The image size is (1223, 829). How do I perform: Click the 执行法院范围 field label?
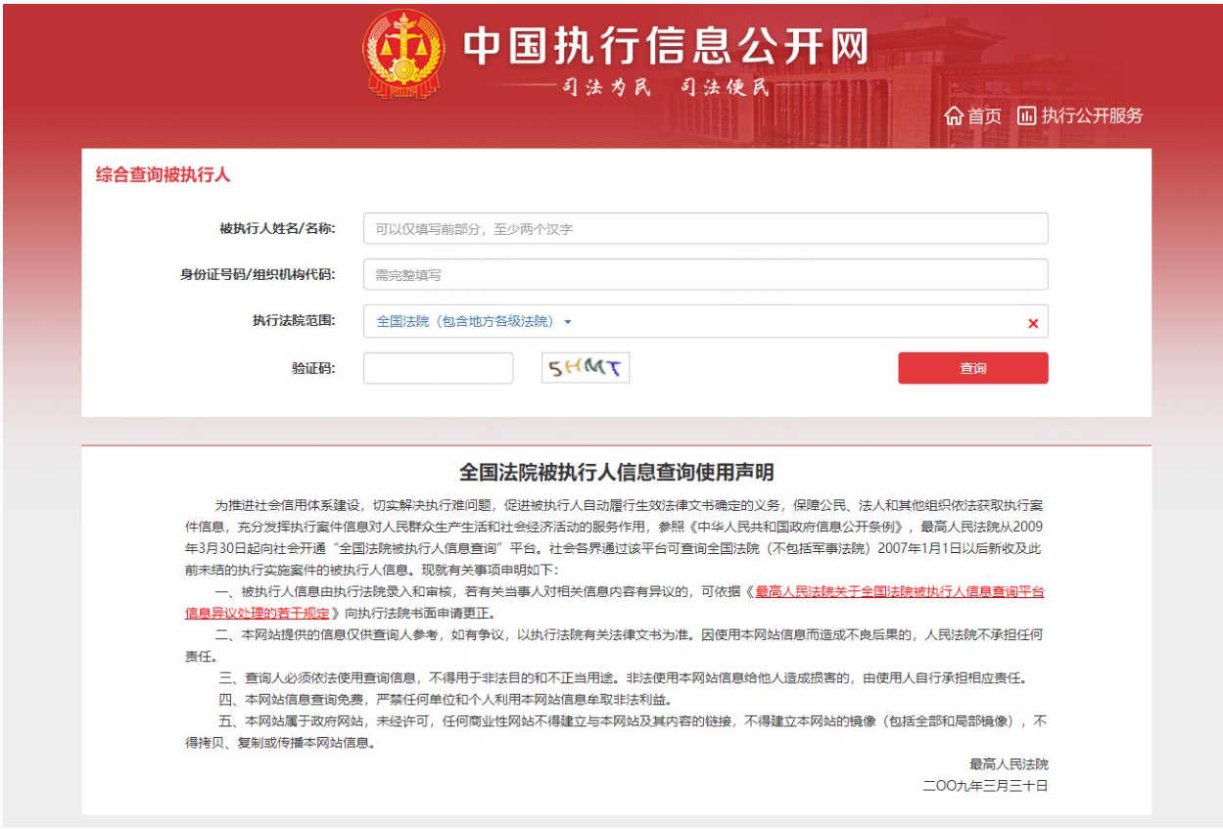pyautogui.click(x=293, y=321)
